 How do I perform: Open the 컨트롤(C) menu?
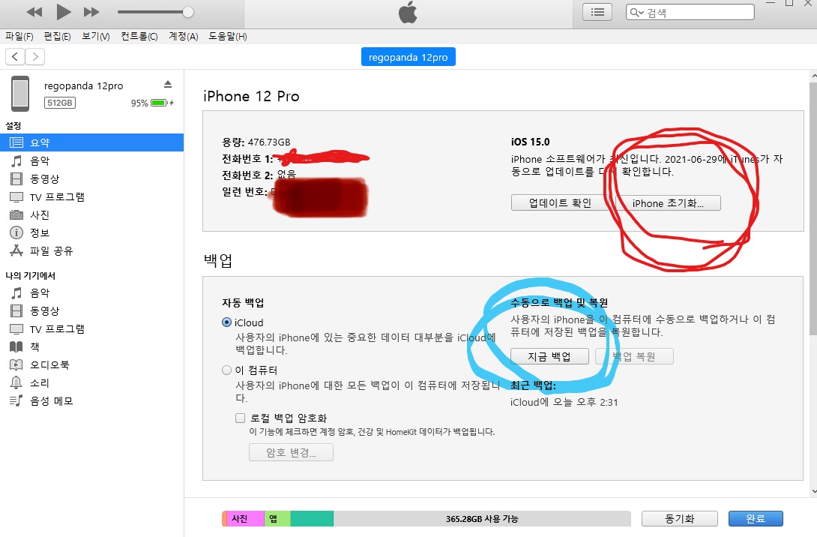(139, 37)
